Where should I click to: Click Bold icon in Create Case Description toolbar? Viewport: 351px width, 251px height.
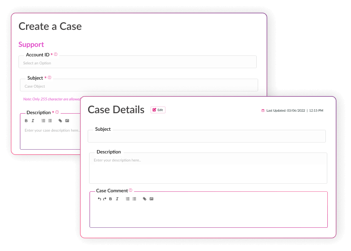coord(26,121)
